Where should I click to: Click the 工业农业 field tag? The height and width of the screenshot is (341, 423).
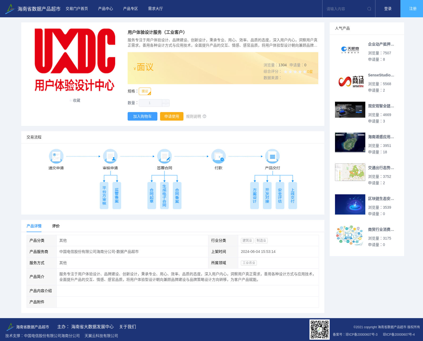(x=249, y=263)
